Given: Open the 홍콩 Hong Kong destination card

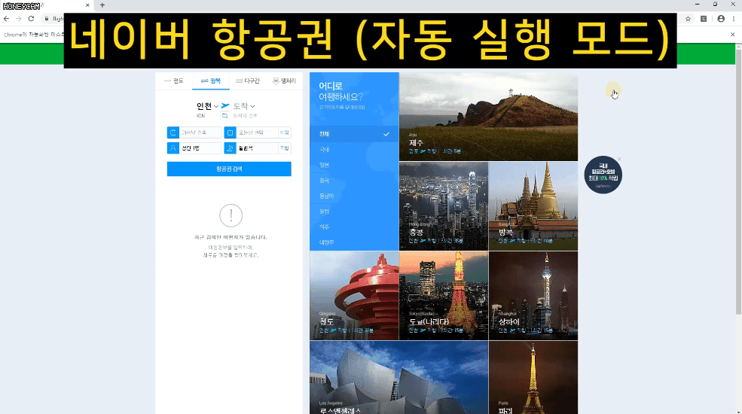Looking at the screenshot, I should [444, 206].
